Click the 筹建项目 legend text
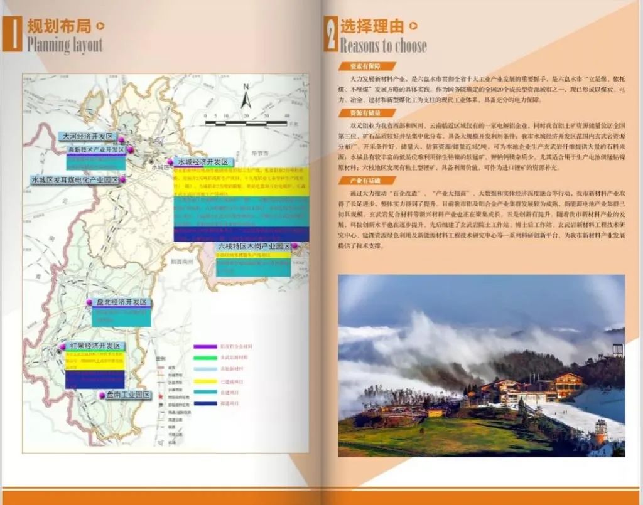Image resolution: width=643 pixels, height=505 pixels. pyautogui.click(x=230, y=404)
